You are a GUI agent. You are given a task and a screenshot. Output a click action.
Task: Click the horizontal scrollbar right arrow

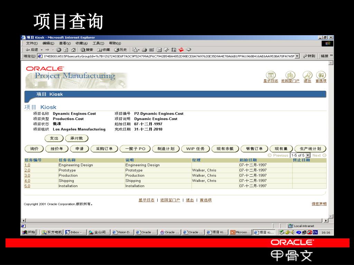point(326,220)
